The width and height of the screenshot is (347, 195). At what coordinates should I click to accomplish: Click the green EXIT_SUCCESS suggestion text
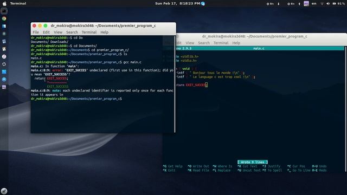[57, 87]
